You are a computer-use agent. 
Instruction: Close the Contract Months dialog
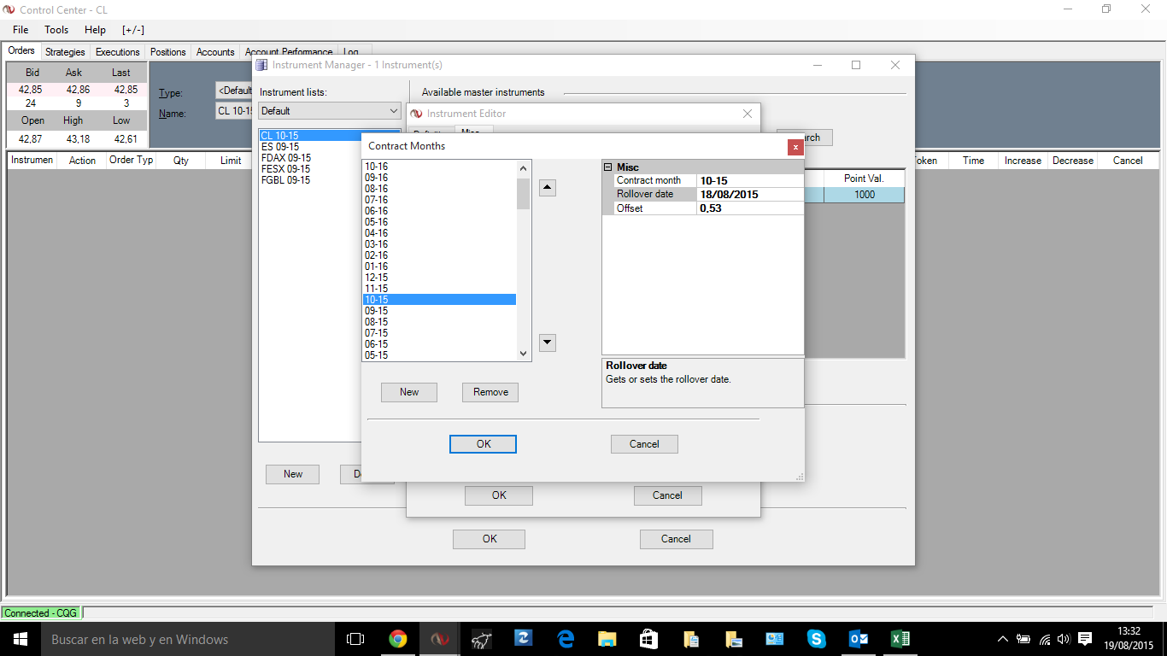[795, 147]
